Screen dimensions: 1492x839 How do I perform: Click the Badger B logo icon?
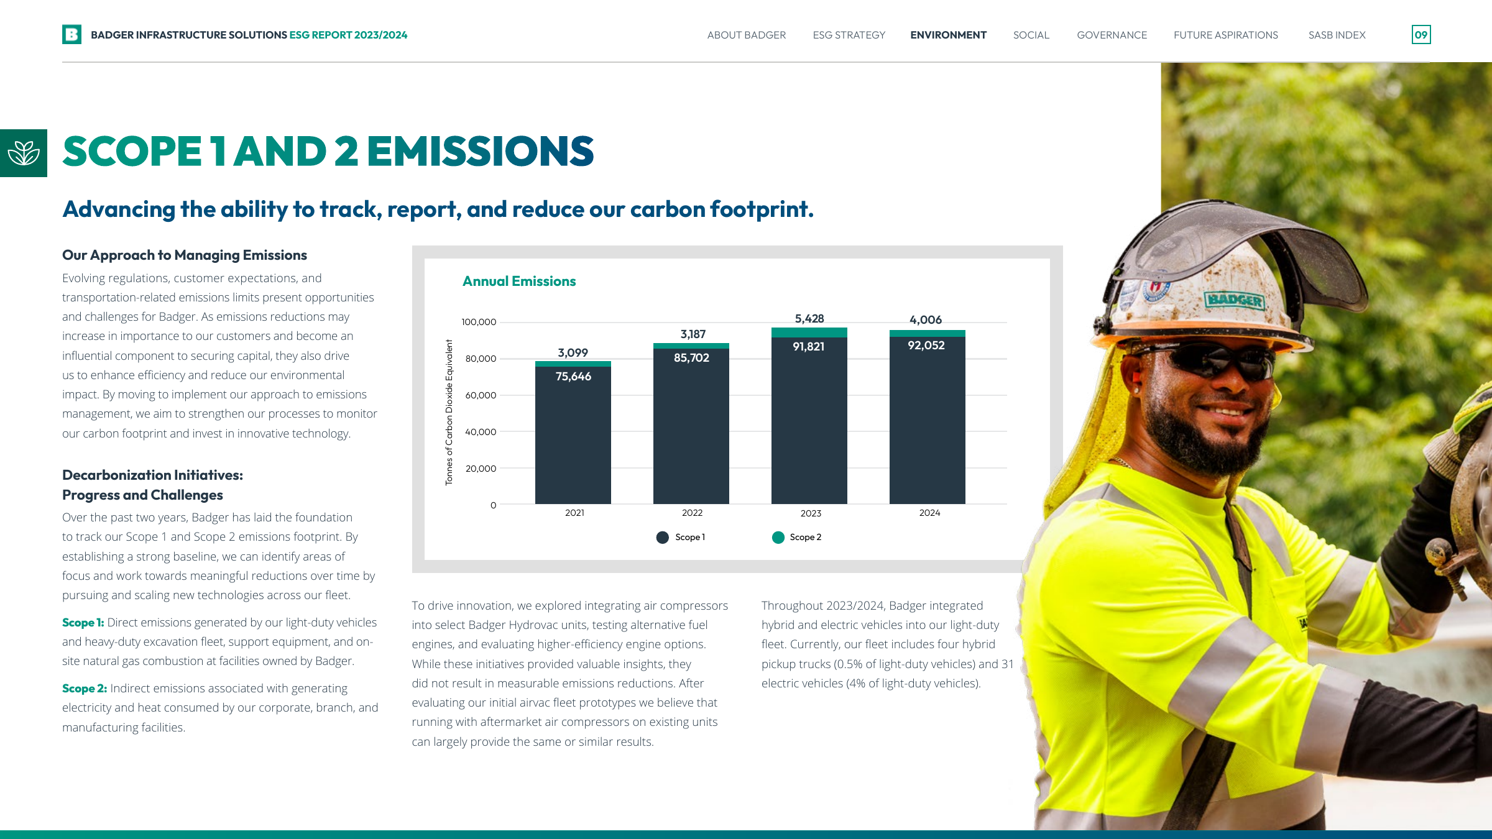click(x=71, y=34)
